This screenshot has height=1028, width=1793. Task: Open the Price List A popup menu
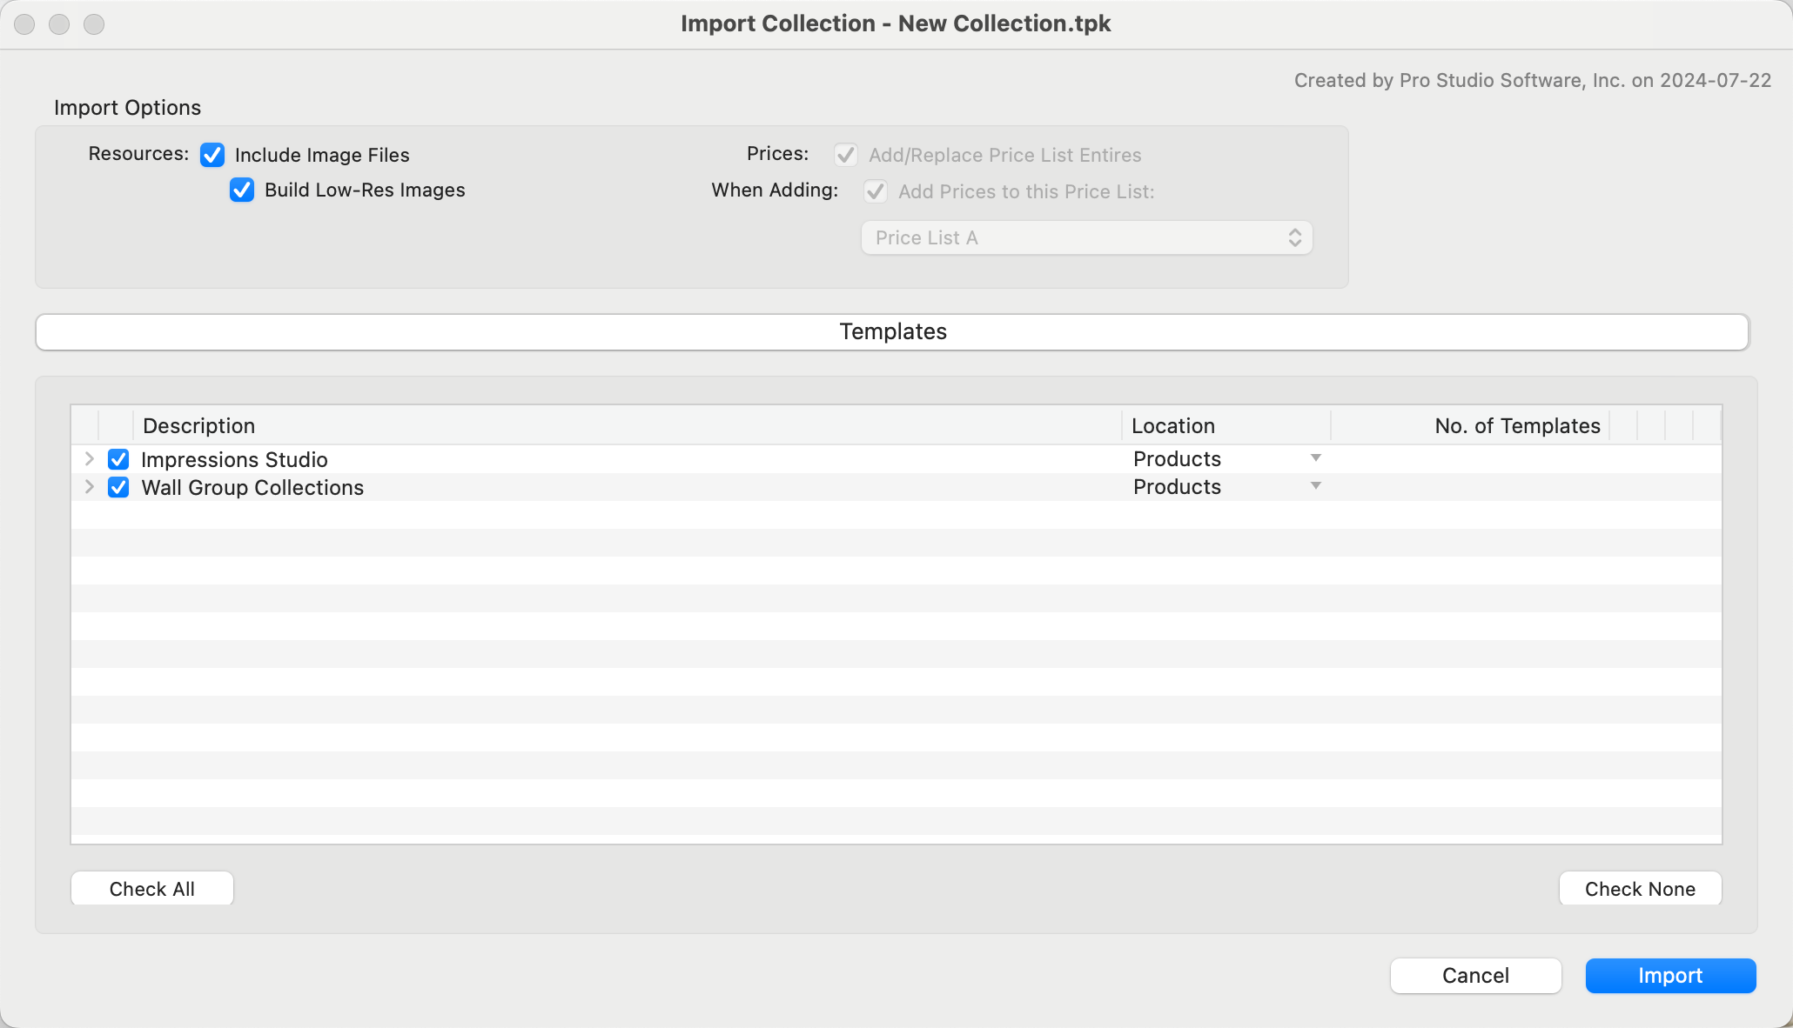[x=1086, y=237]
